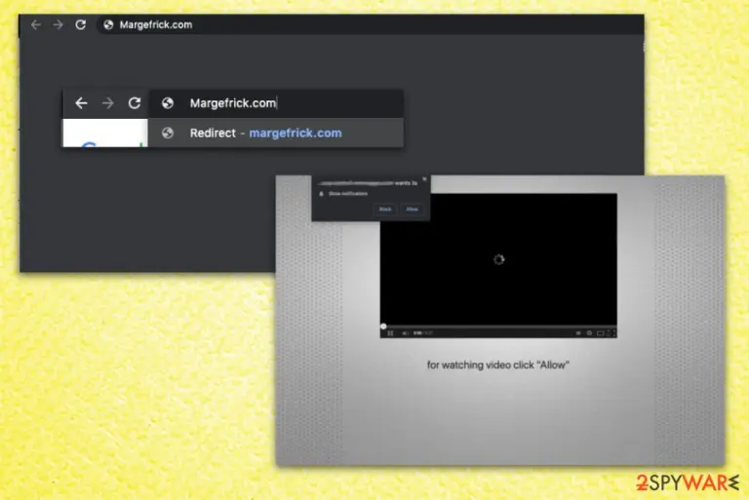Pause the video with the pause button

tap(390, 333)
